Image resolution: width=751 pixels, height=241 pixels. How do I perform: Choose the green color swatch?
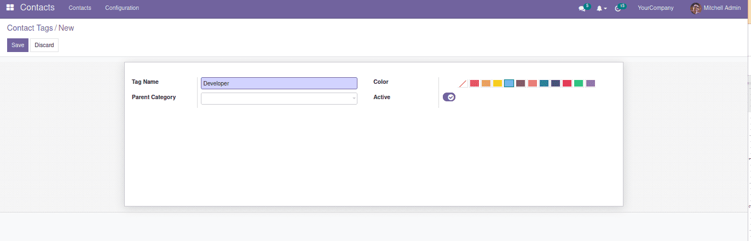click(579, 83)
